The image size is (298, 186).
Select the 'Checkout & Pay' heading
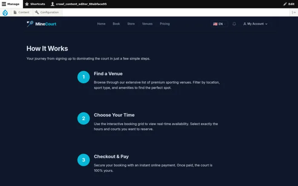click(111, 156)
